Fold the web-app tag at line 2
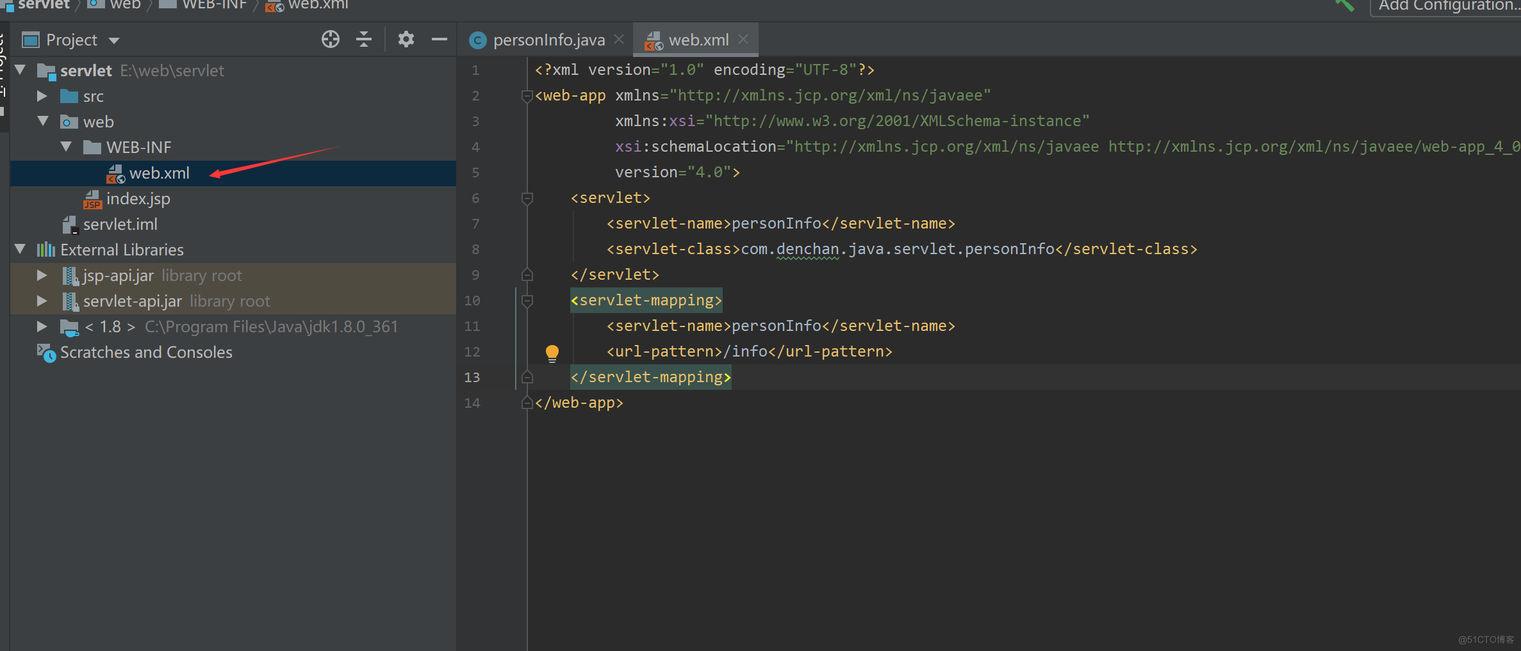The image size is (1521, 651). (x=527, y=96)
